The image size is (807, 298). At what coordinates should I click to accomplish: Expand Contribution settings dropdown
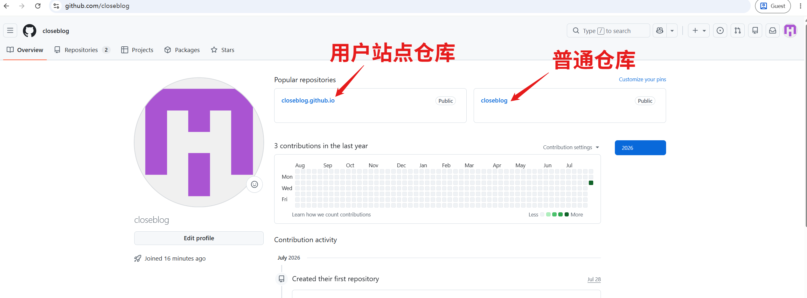tap(571, 147)
